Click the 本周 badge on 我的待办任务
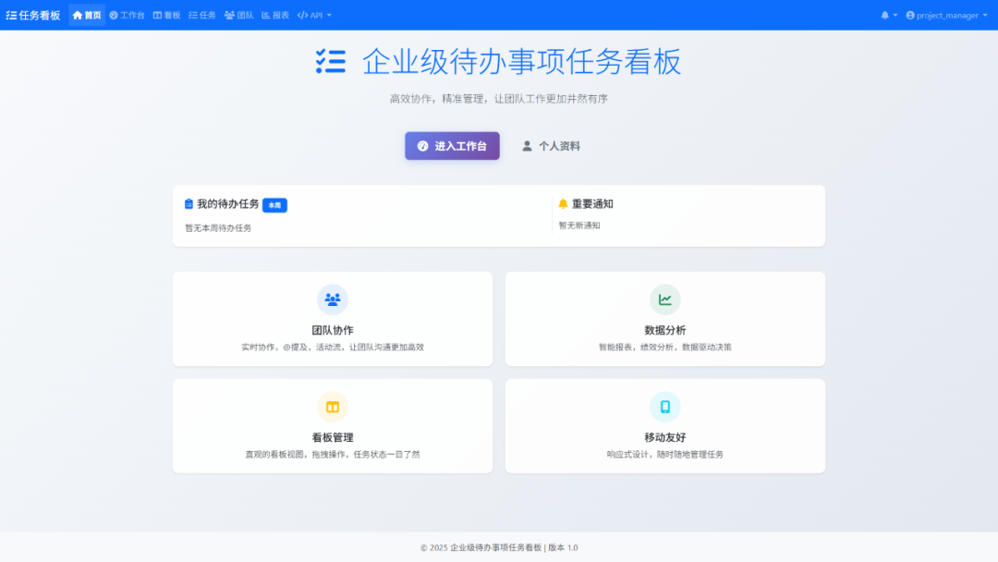Image resolution: width=998 pixels, height=562 pixels. pyautogui.click(x=274, y=205)
